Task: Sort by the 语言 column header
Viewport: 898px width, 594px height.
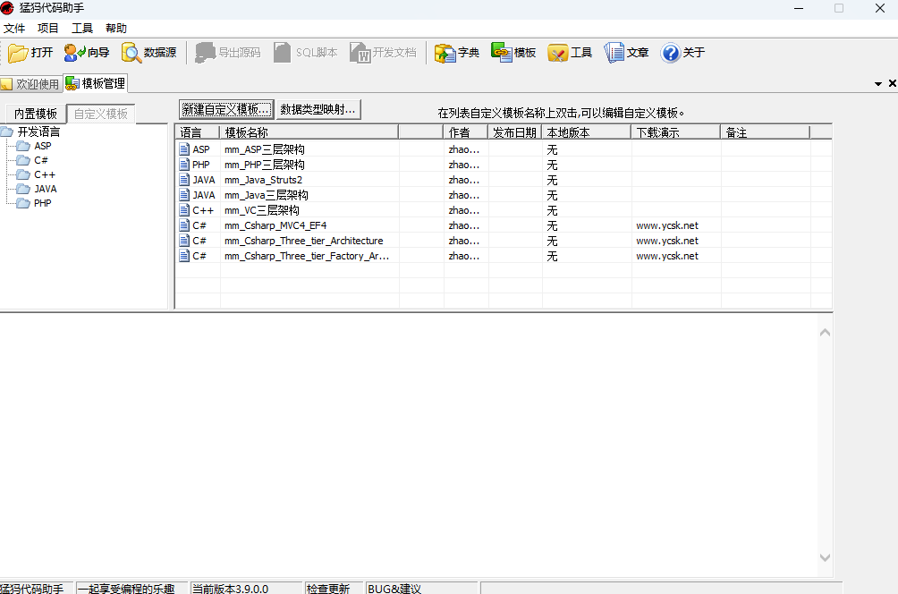Action: (x=197, y=132)
